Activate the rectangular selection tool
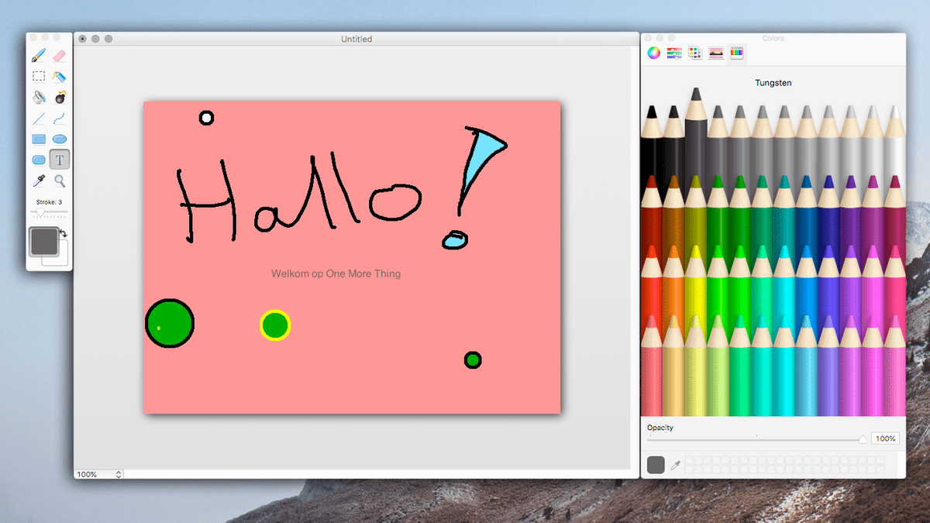 pyautogui.click(x=38, y=76)
